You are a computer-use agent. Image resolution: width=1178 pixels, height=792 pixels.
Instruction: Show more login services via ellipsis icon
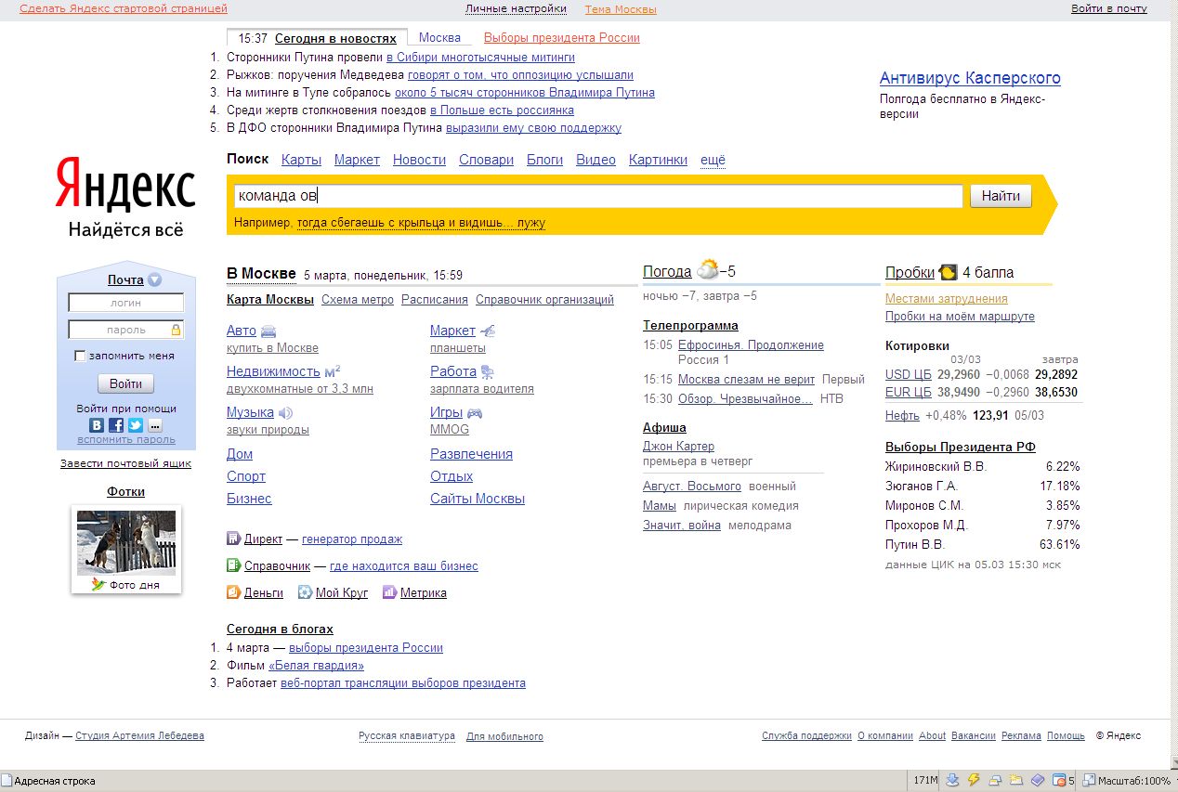point(154,425)
